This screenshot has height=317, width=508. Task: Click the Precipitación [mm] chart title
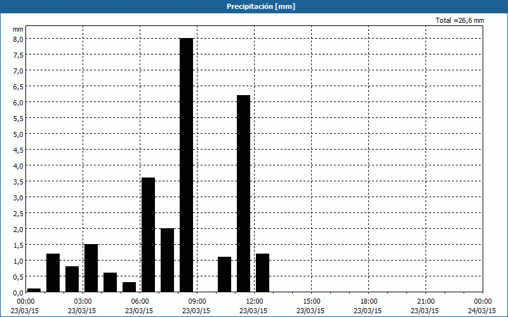[x=261, y=6]
